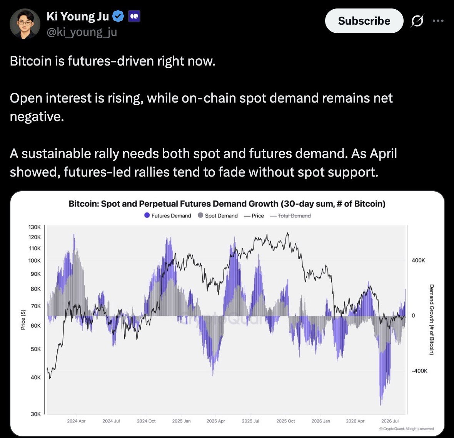Enable the struck-through Total Demand series

pos(290,216)
